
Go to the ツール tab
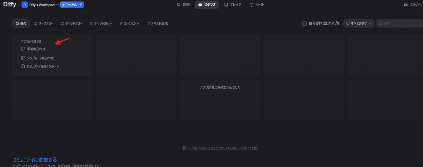pyautogui.click(x=257, y=5)
